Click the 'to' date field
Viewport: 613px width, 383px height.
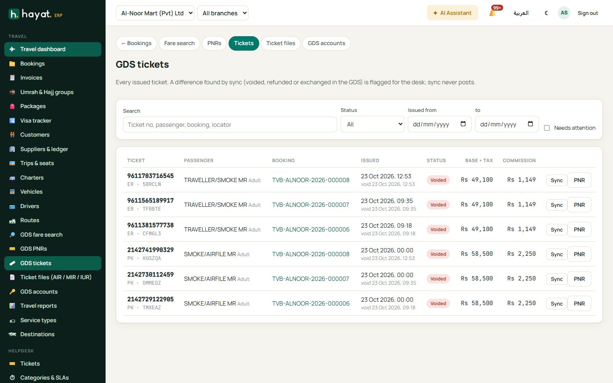click(507, 124)
